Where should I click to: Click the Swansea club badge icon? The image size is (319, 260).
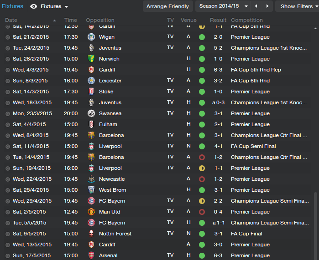[91, 113]
